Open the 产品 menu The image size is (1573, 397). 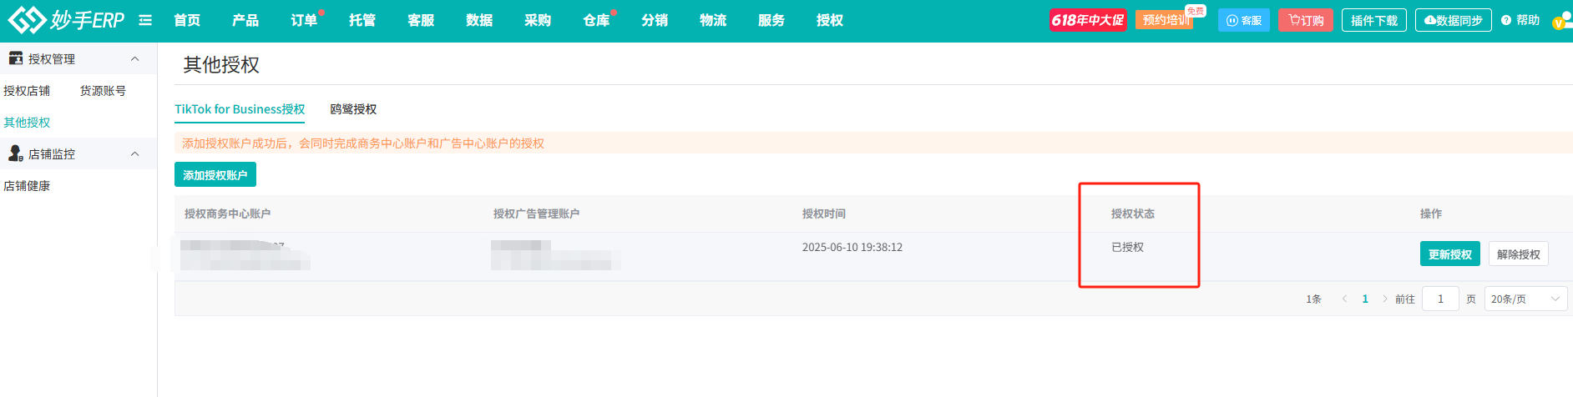[245, 20]
